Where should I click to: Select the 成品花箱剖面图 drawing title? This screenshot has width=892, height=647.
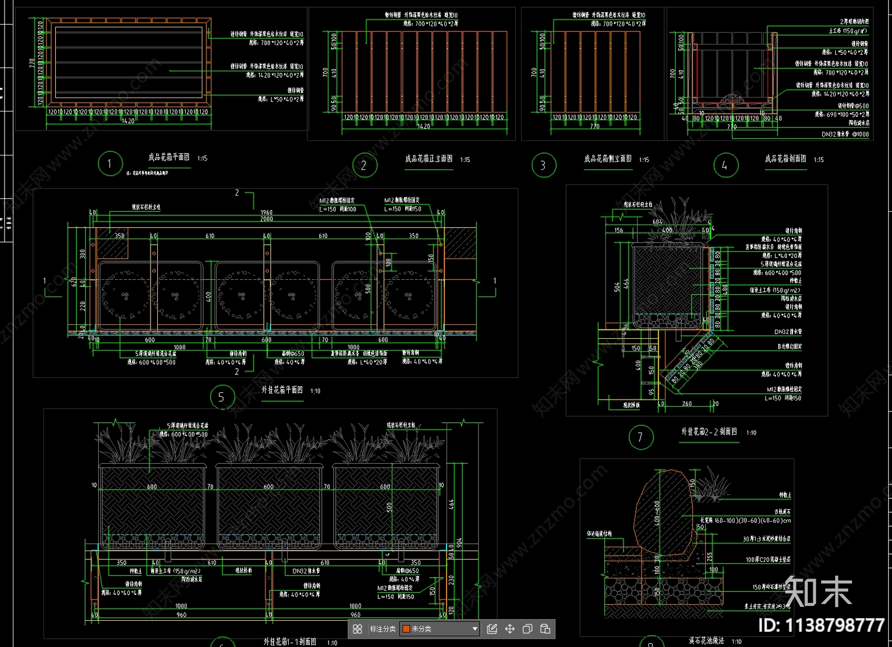(785, 159)
